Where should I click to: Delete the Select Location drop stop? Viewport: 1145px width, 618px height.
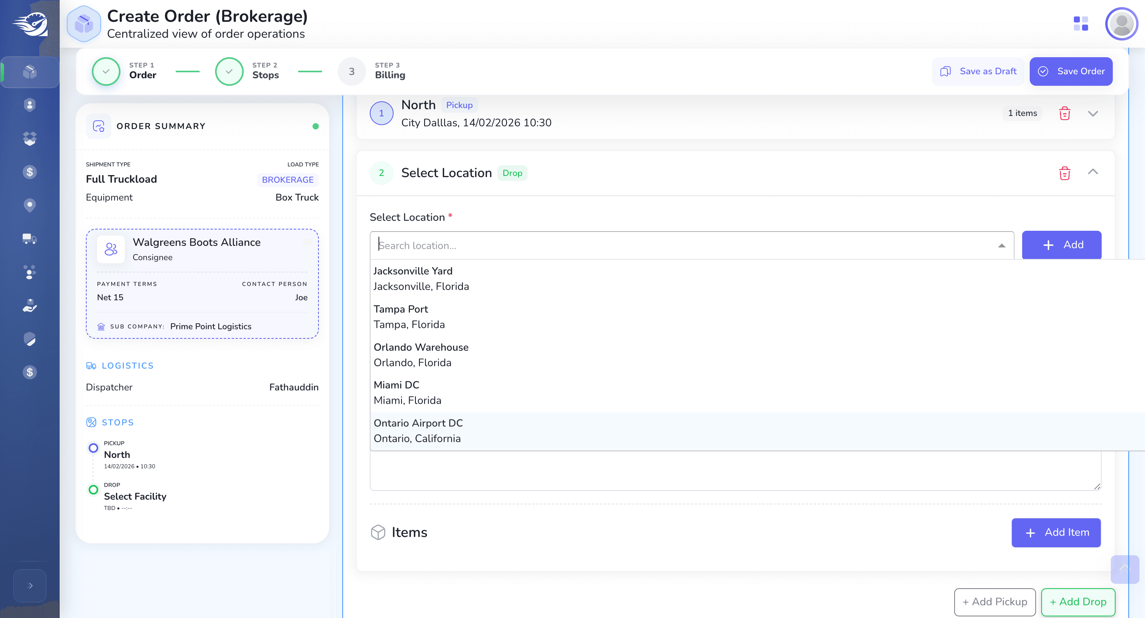click(1065, 173)
